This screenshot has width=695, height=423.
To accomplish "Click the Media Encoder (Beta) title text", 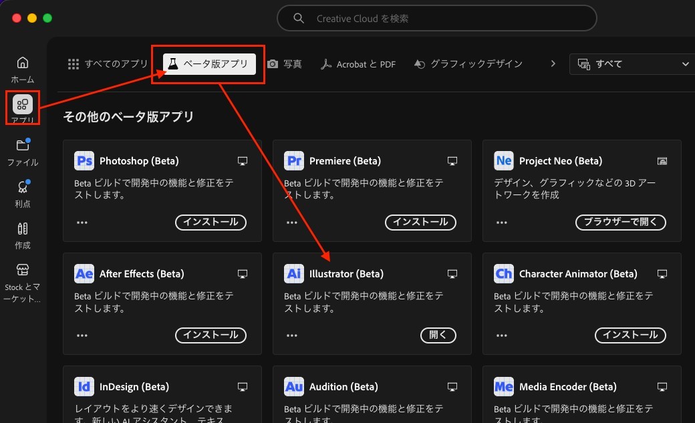I will (568, 387).
